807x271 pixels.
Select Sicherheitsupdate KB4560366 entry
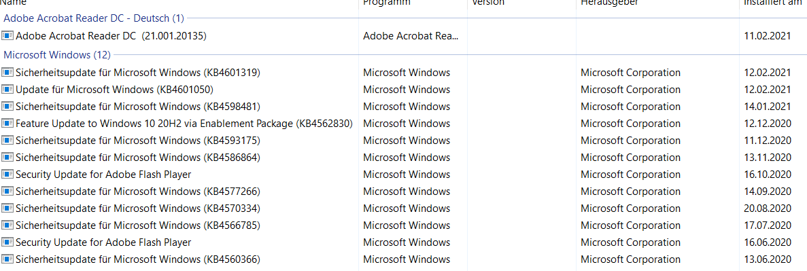click(x=138, y=259)
